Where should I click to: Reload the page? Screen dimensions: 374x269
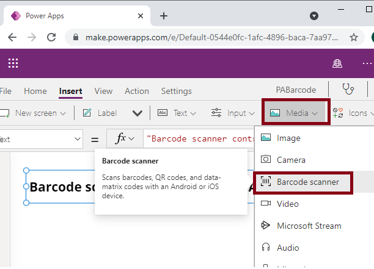click(51, 37)
